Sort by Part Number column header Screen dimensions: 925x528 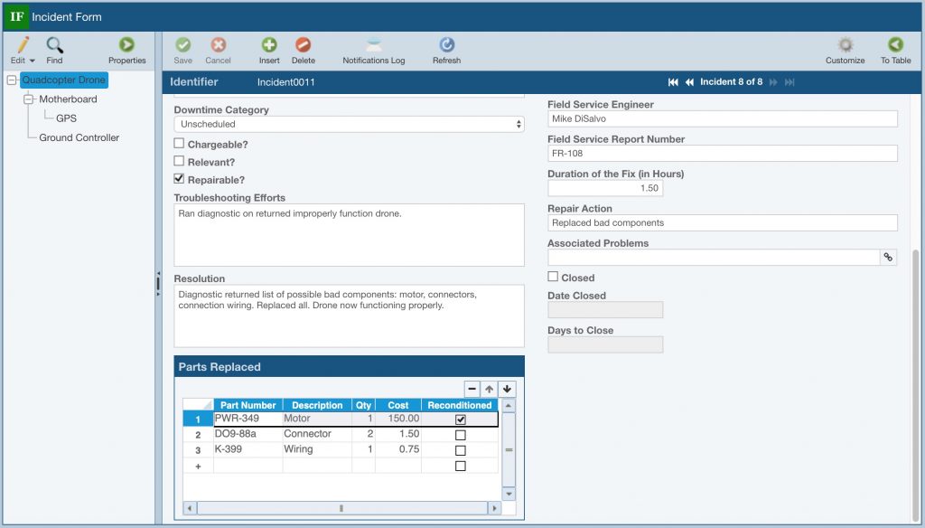pos(248,405)
